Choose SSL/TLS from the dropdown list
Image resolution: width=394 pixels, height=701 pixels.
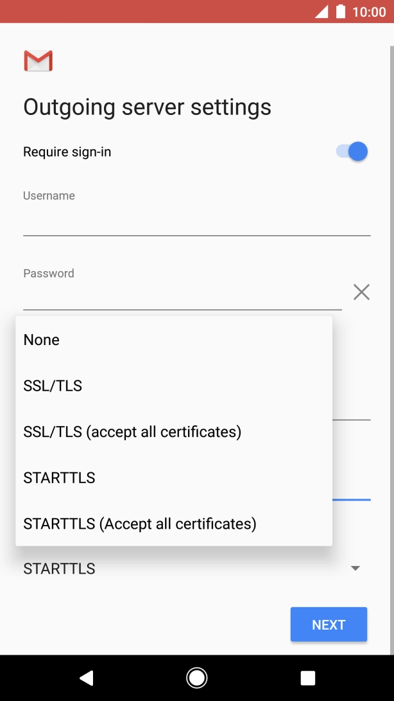click(53, 386)
